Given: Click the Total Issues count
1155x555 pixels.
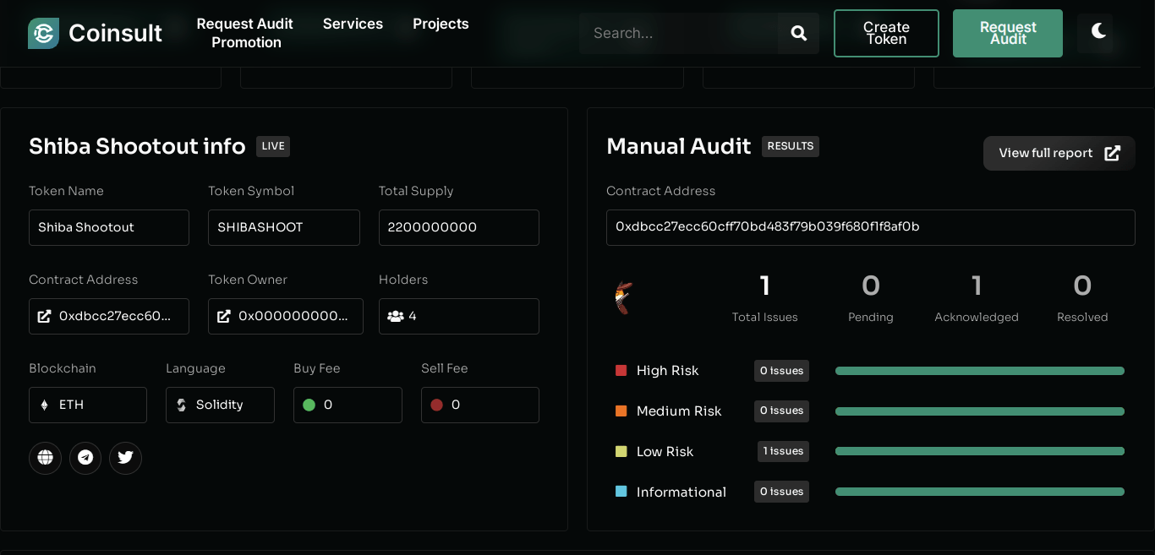Looking at the screenshot, I should click(x=765, y=286).
